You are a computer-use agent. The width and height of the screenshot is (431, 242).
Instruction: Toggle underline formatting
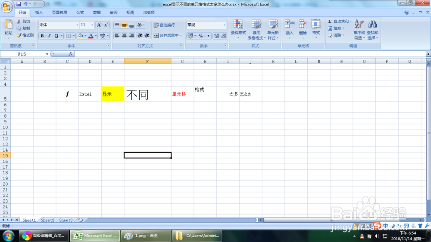56,36
